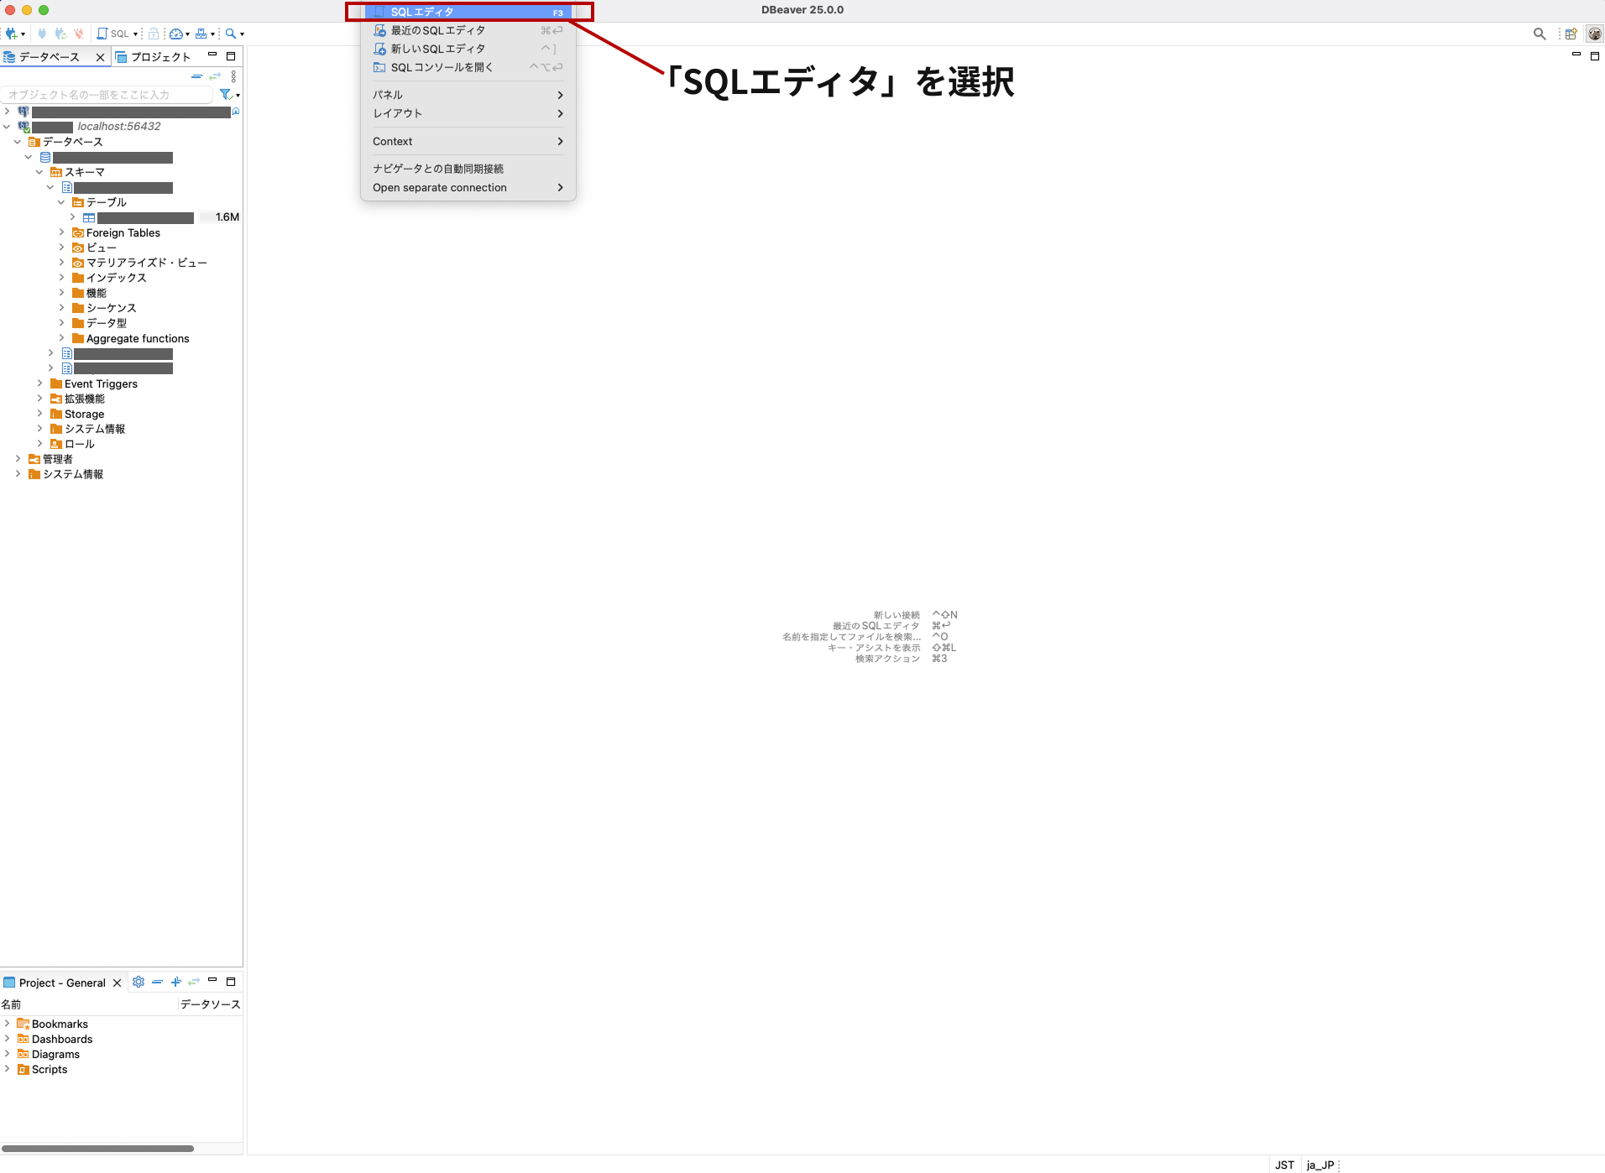1605x1173 pixels.
Task: Click the filter icon in database navigator
Action: tap(225, 95)
